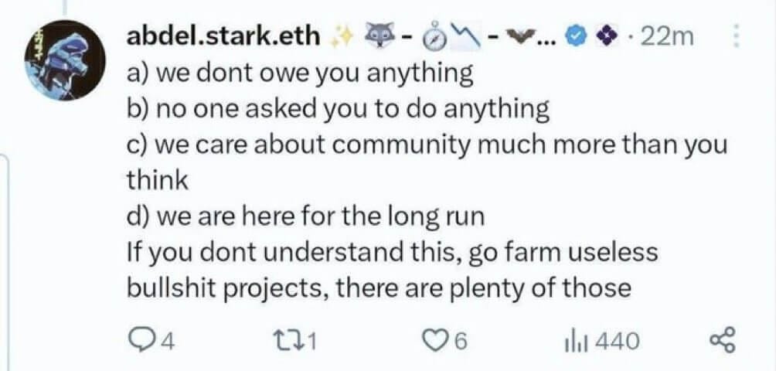Open abdel.stark.eth profile name link

223,36
